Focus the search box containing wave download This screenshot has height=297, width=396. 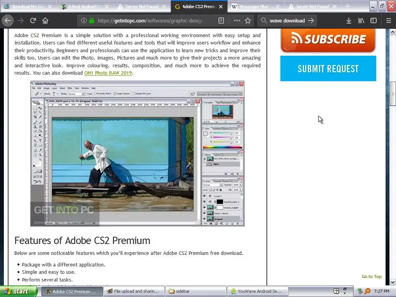click(287, 21)
